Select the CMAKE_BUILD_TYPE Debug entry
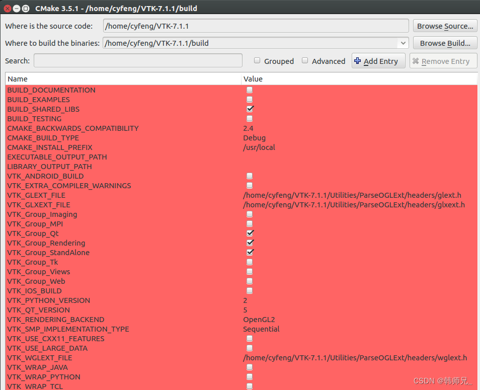This screenshot has width=480, height=390. [x=126, y=137]
